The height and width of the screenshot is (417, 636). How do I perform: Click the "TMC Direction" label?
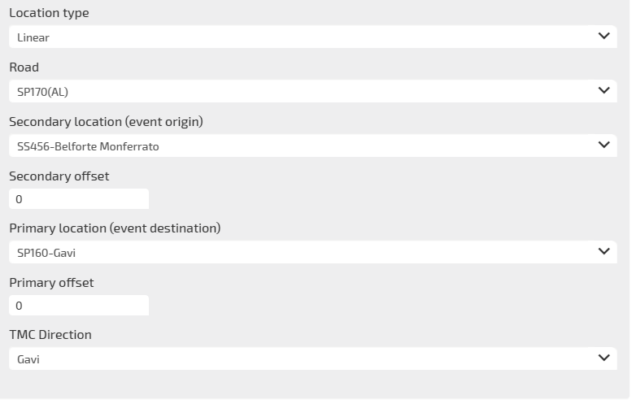point(50,335)
